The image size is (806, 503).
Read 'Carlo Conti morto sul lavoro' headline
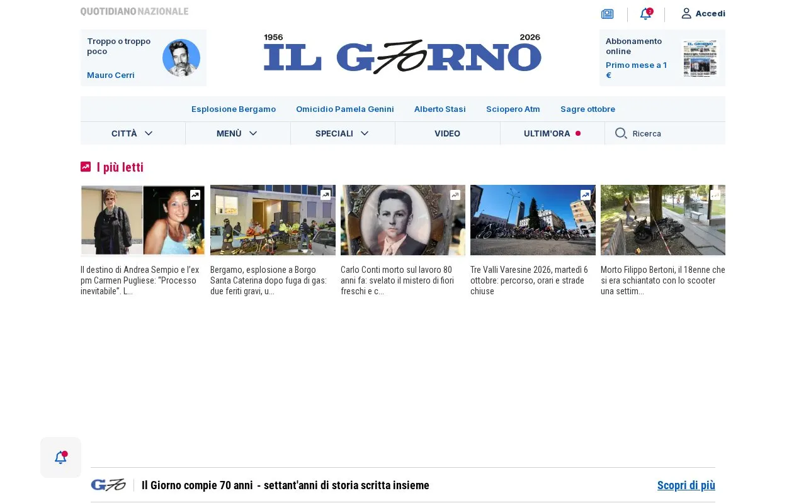[x=399, y=280]
